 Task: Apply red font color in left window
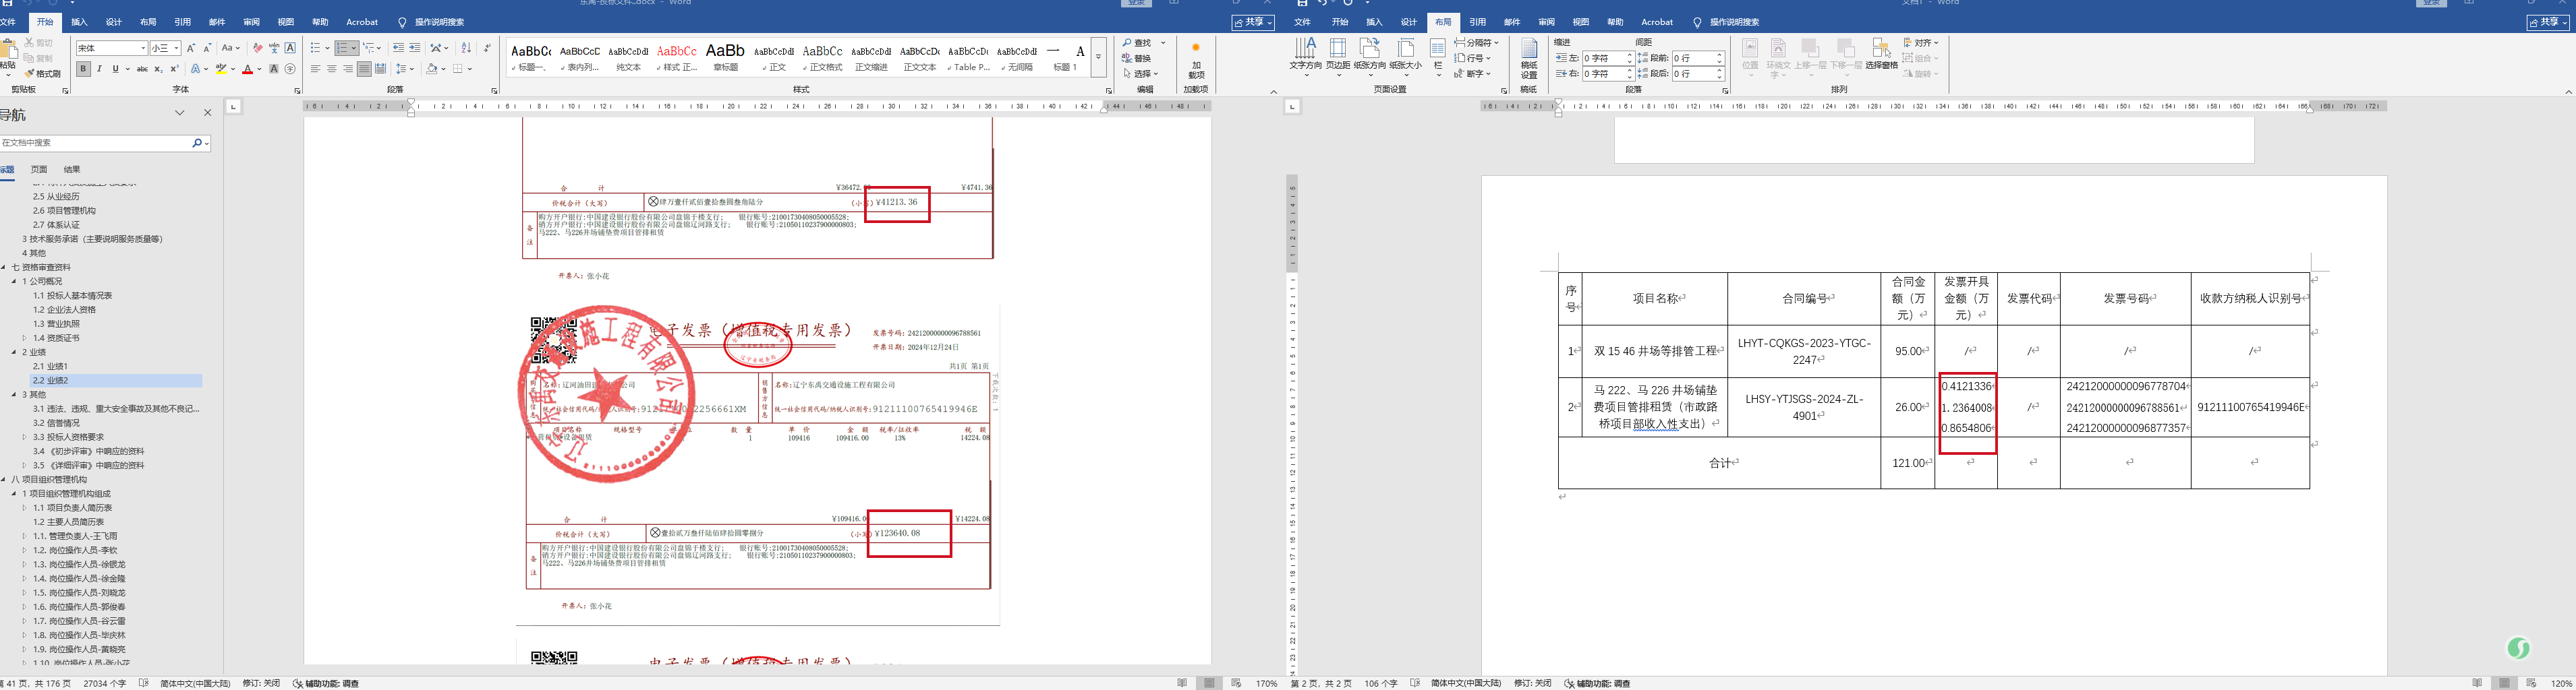[x=247, y=69]
